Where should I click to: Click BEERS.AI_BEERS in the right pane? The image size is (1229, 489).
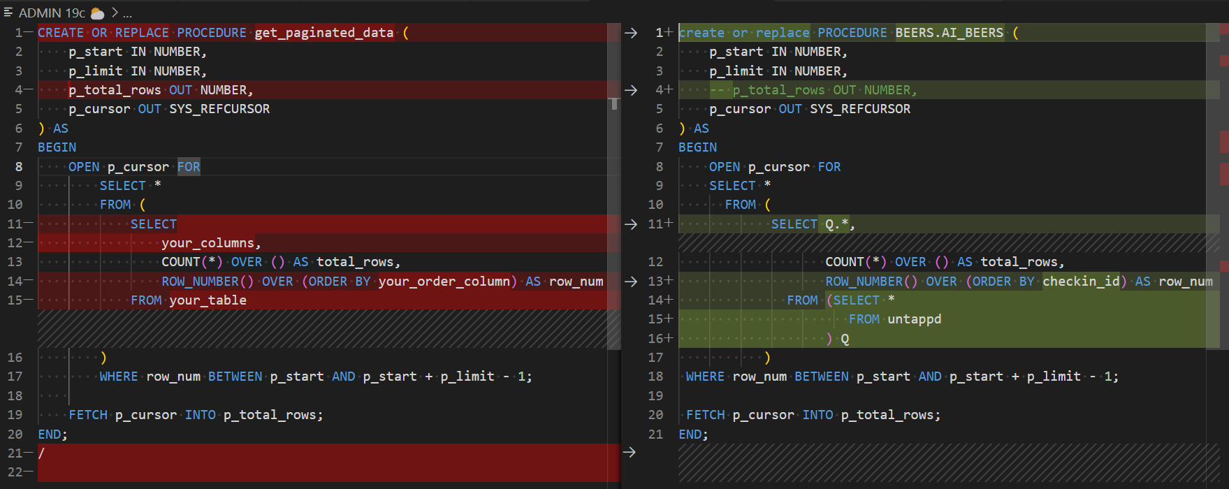point(950,33)
